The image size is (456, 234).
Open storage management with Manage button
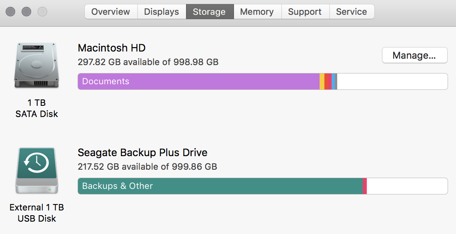tap(414, 55)
